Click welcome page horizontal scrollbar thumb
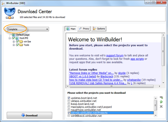This screenshot has height=122, width=168. 111,86
